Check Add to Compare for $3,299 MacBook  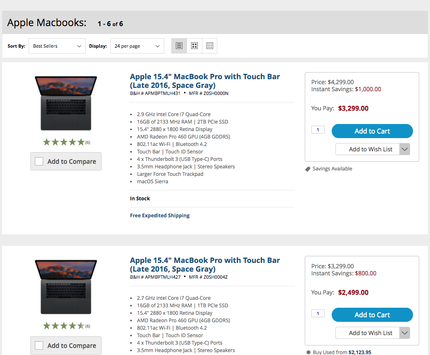(x=39, y=161)
